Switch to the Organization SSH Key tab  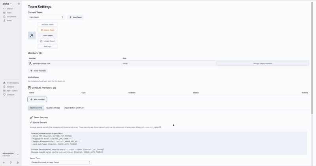(74, 108)
